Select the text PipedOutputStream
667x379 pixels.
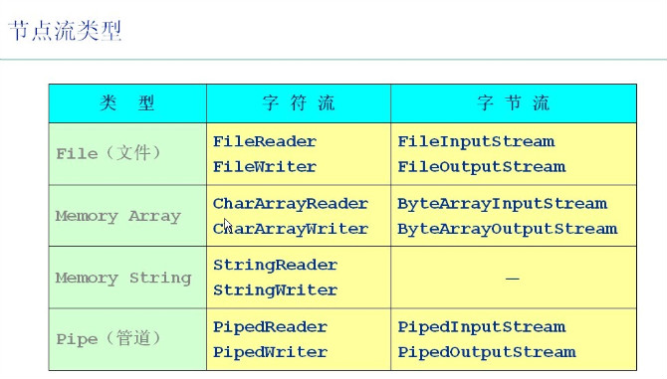(x=487, y=352)
